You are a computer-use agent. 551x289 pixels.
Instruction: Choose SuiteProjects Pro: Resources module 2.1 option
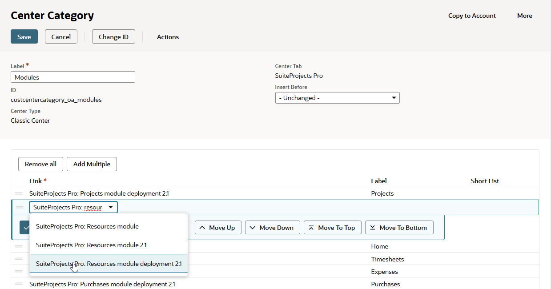tap(109, 245)
